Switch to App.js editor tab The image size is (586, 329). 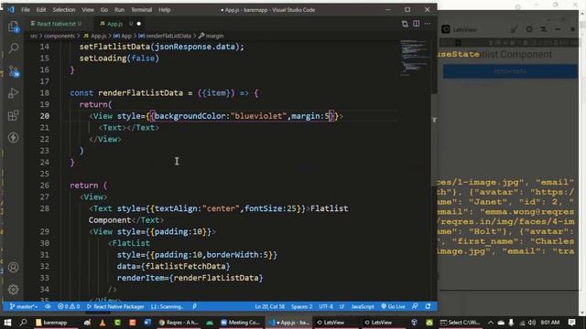(x=115, y=24)
